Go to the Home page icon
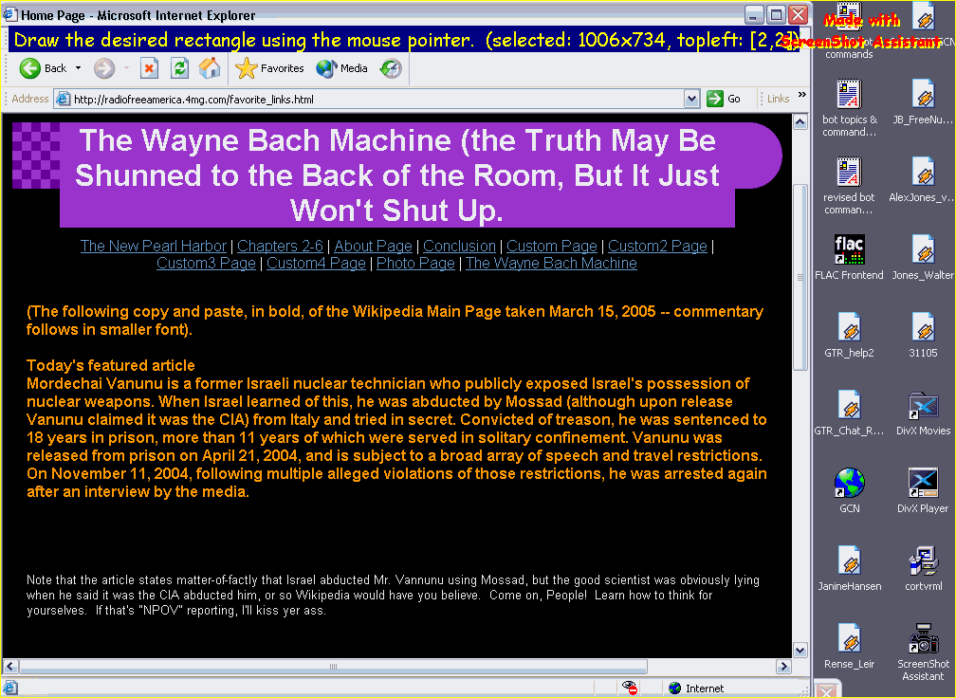This screenshot has width=956, height=698. 210,68
